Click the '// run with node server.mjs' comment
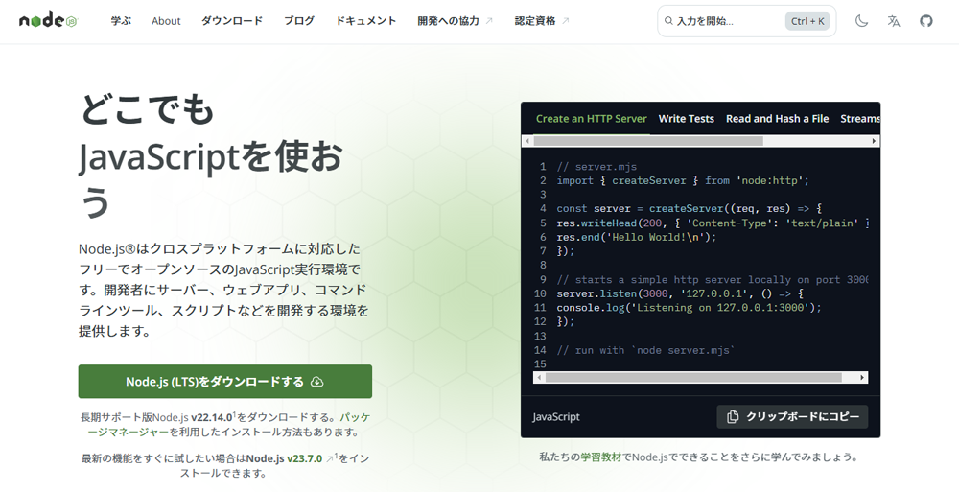The height and width of the screenshot is (492, 959). pos(645,351)
